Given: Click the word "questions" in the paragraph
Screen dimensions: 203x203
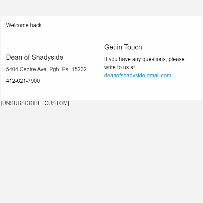Looking at the screenshot, I should 154,59.
